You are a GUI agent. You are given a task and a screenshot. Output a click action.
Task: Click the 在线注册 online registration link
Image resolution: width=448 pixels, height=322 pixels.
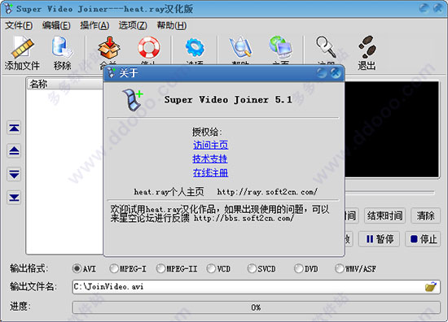pos(211,172)
